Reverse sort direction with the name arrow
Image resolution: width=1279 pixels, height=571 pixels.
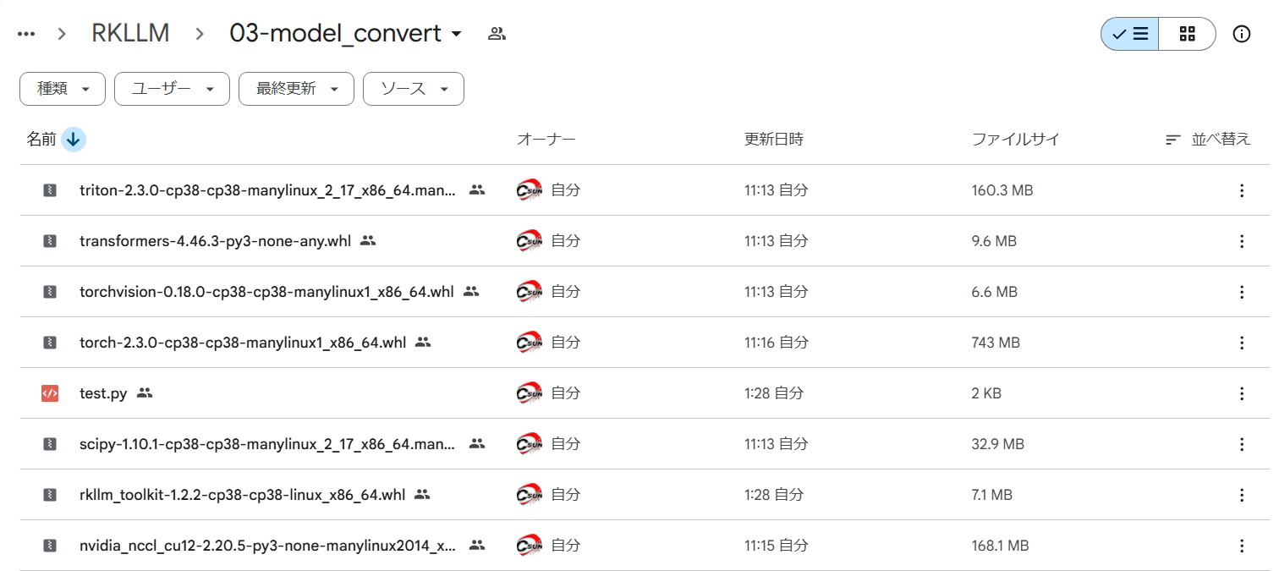pyautogui.click(x=74, y=140)
